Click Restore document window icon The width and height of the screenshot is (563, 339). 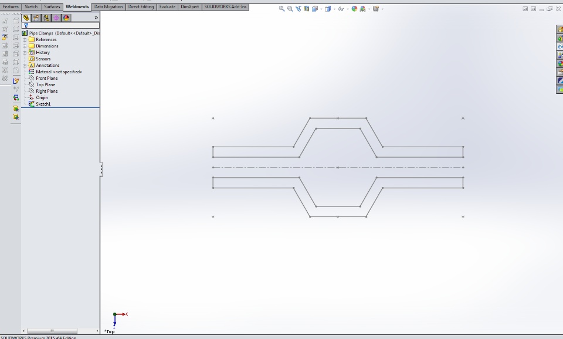point(550,9)
